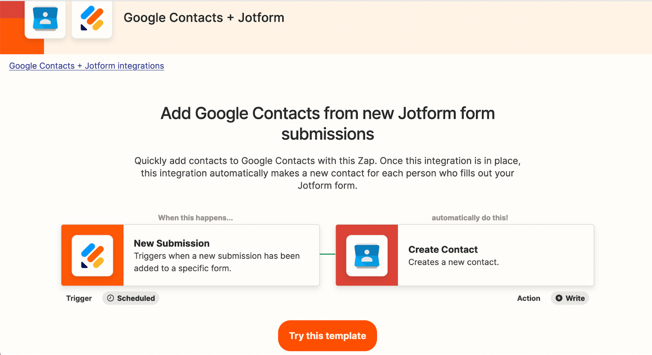Click the "Google Contacts + Jotform" header title
652x355 pixels.
tap(204, 17)
